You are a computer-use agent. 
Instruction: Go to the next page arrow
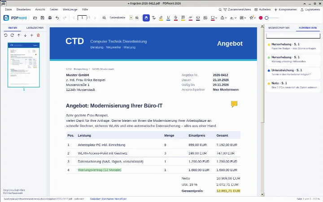[95, 18]
